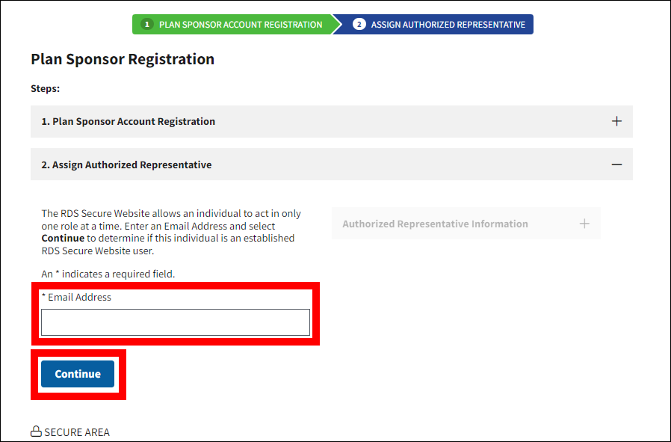Click the plus icon beside Authorized Representative Information
Image resolution: width=671 pixels, height=442 pixels.
(584, 224)
